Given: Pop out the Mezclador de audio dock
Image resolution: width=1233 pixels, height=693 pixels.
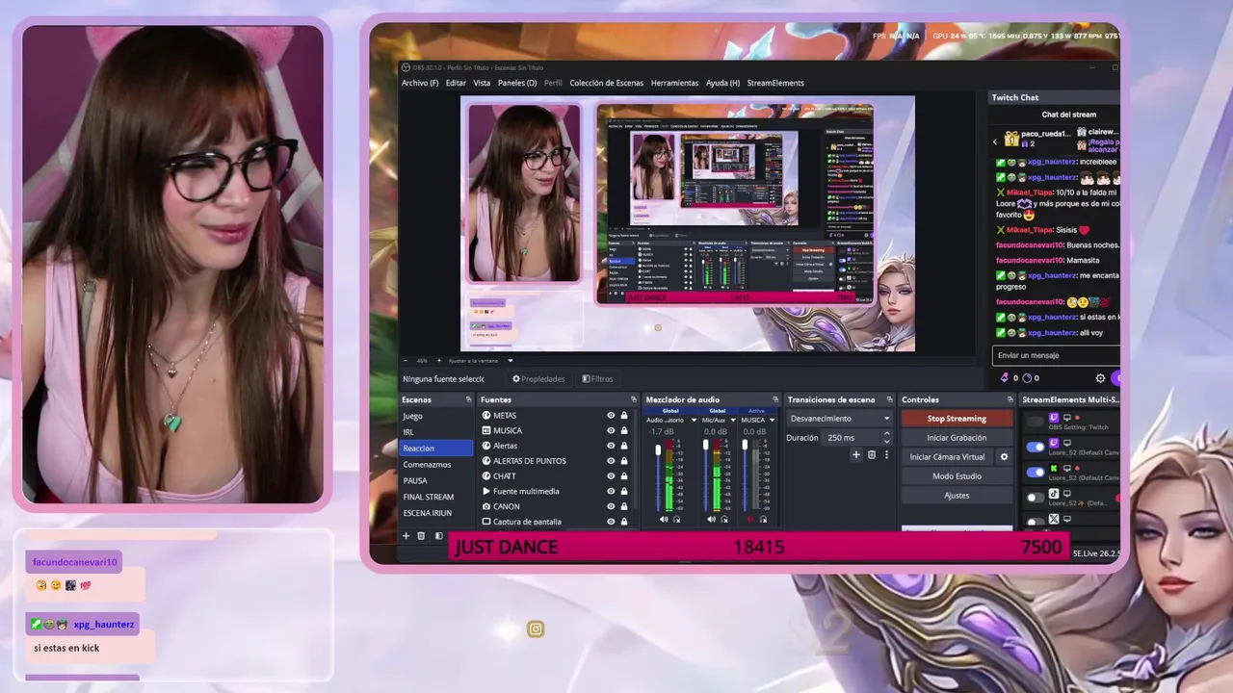Looking at the screenshot, I should [x=775, y=399].
